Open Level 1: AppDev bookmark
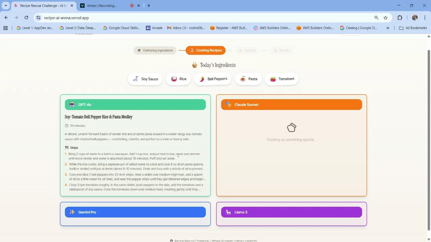Viewport: 431px width, 242px height. pos(35,28)
